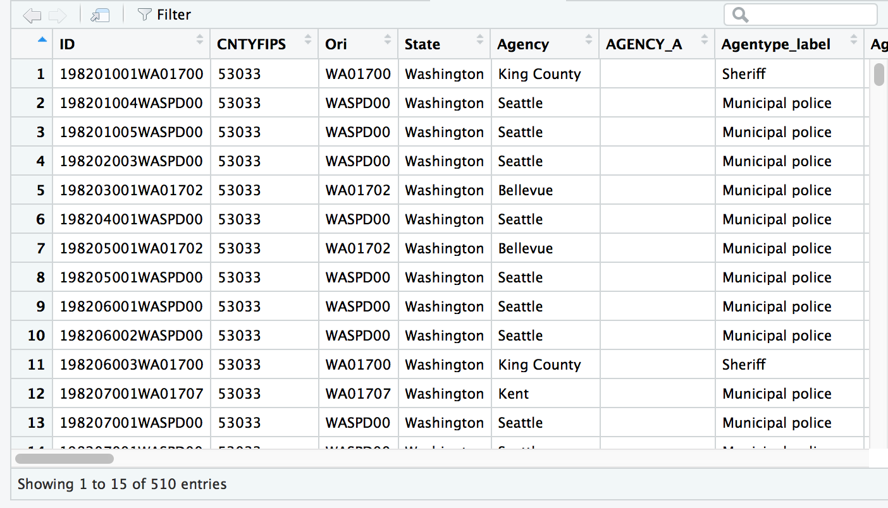Image resolution: width=888 pixels, height=508 pixels.
Task: Click the search magnifier icon
Action: pyautogui.click(x=740, y=15)
